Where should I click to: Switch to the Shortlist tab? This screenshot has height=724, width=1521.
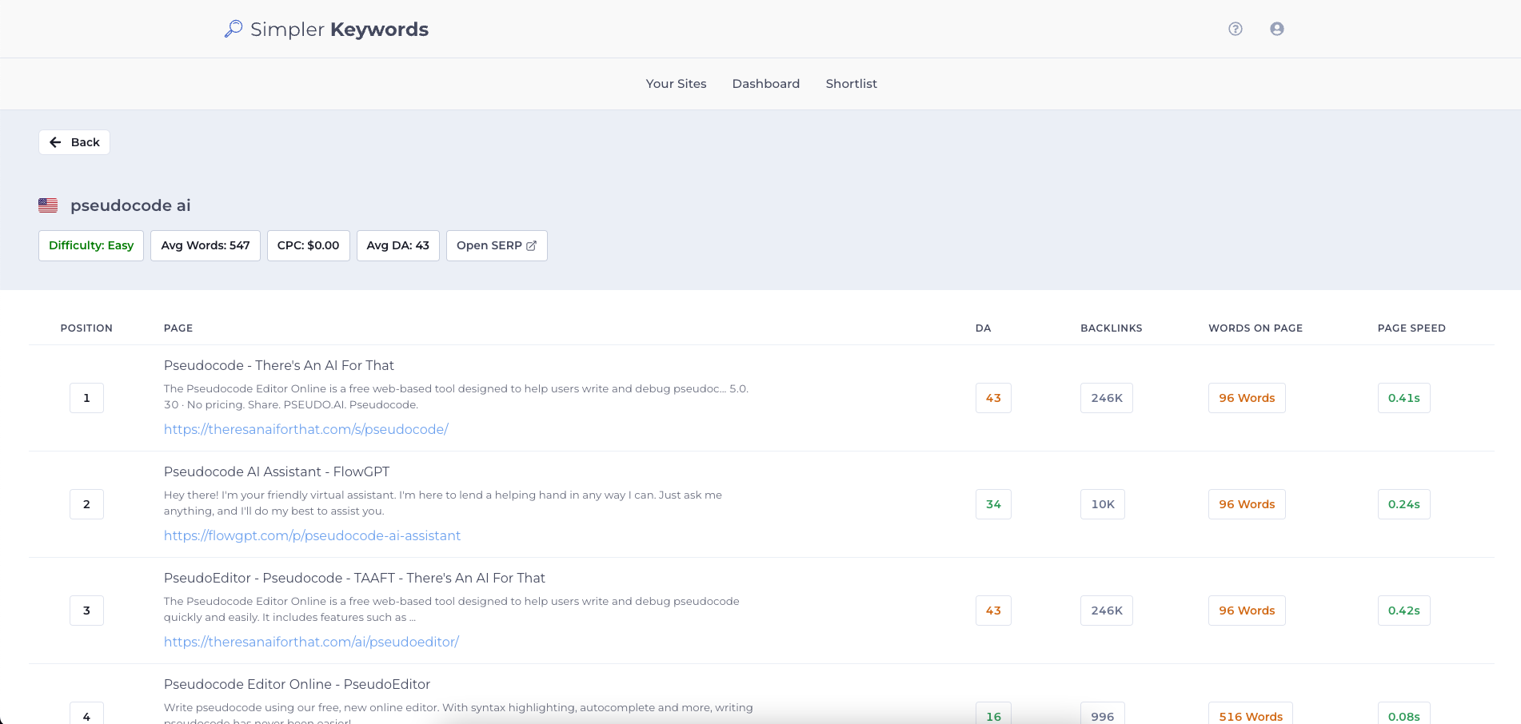852,84
